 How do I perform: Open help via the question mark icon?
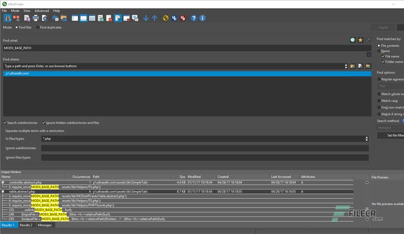tap(194, 18)
